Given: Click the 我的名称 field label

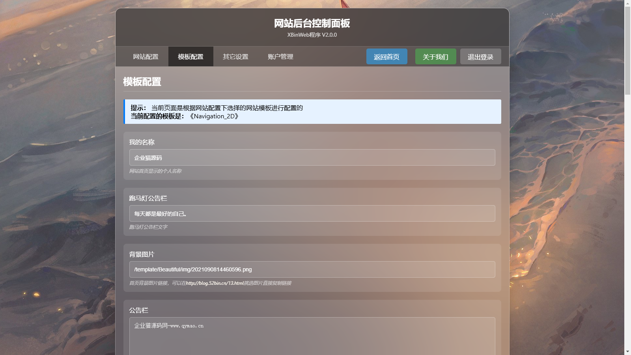Looking at the screenshot, I should (x=142, y=142).
